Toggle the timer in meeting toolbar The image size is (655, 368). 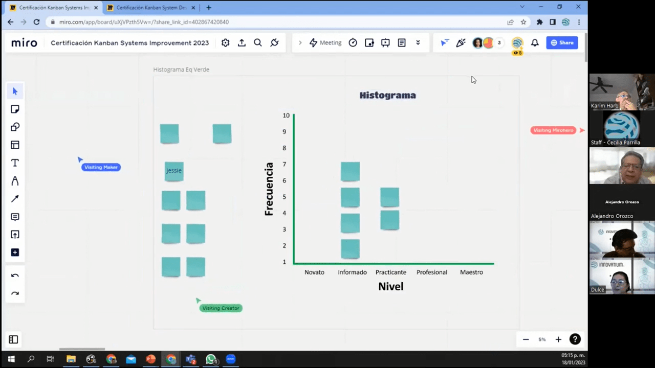coord(353,43)
